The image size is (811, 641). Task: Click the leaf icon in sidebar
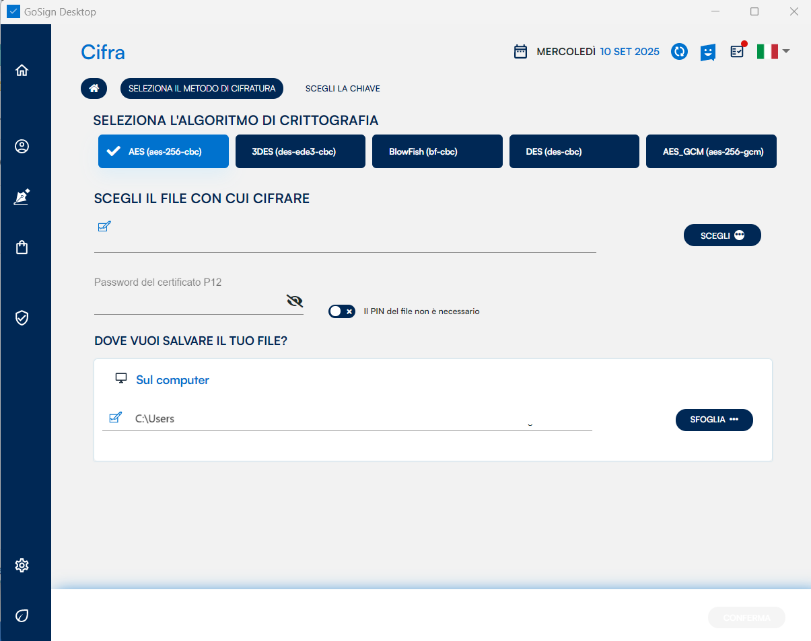pyautogui.click(x=22, y=615)
